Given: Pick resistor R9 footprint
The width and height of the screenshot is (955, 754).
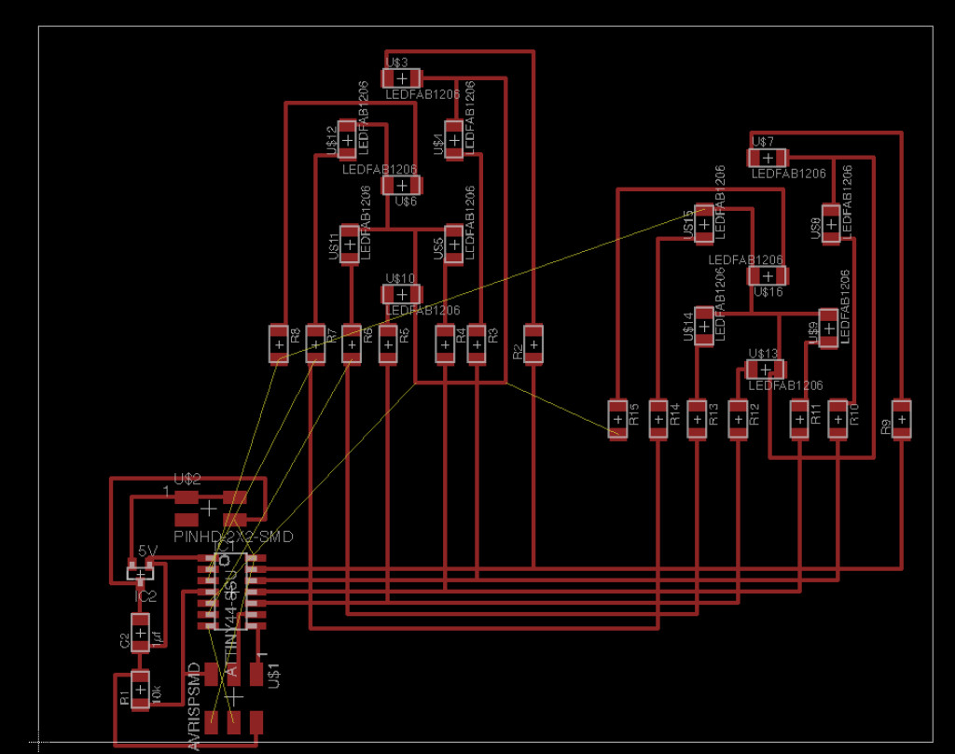Looking at the screenshot, I should [x=902, y=419].
